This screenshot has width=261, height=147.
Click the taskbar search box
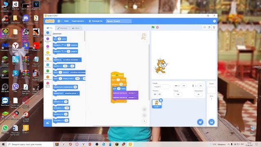[x=30, y=144]
